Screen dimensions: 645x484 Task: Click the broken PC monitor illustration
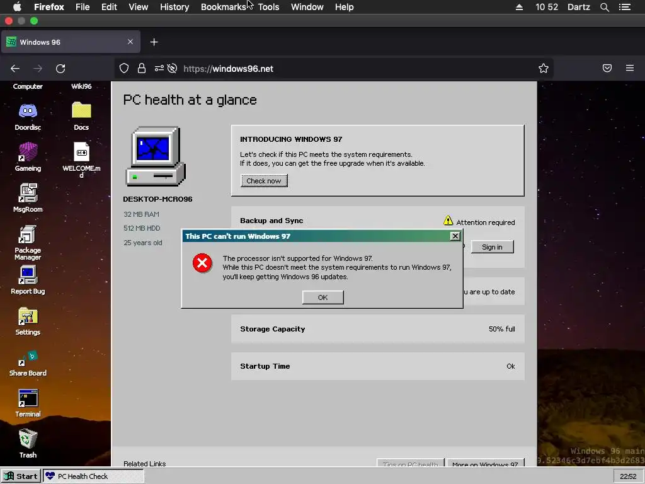(x=155, y=156)
